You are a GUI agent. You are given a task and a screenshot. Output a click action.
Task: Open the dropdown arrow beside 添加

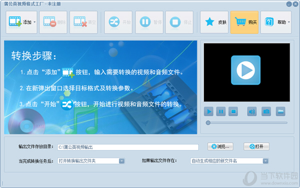click(34, 22)
